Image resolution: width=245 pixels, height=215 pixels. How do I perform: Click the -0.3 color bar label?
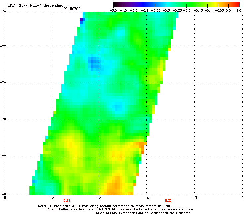(x=166, y=11)
